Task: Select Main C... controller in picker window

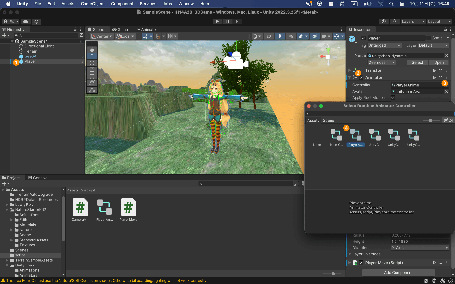Action: (x=336, y=138)
